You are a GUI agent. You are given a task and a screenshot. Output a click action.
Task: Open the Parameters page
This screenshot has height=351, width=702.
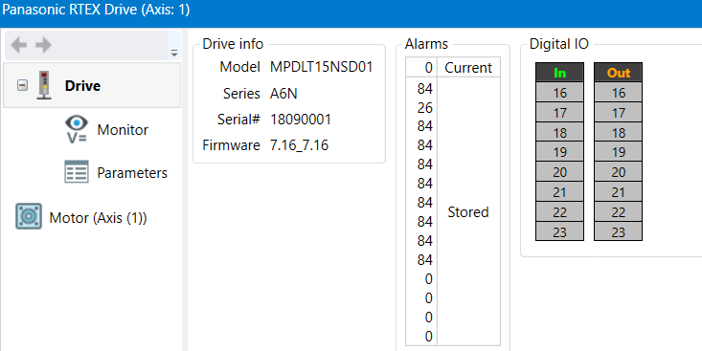point(132,173)
